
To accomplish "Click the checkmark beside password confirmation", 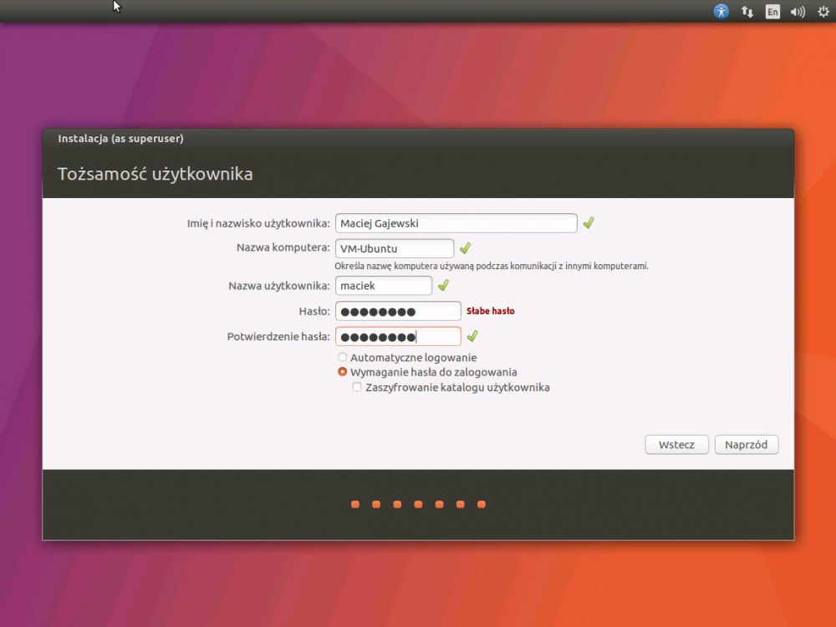I will pyautogui.click(x=472, y=336).
